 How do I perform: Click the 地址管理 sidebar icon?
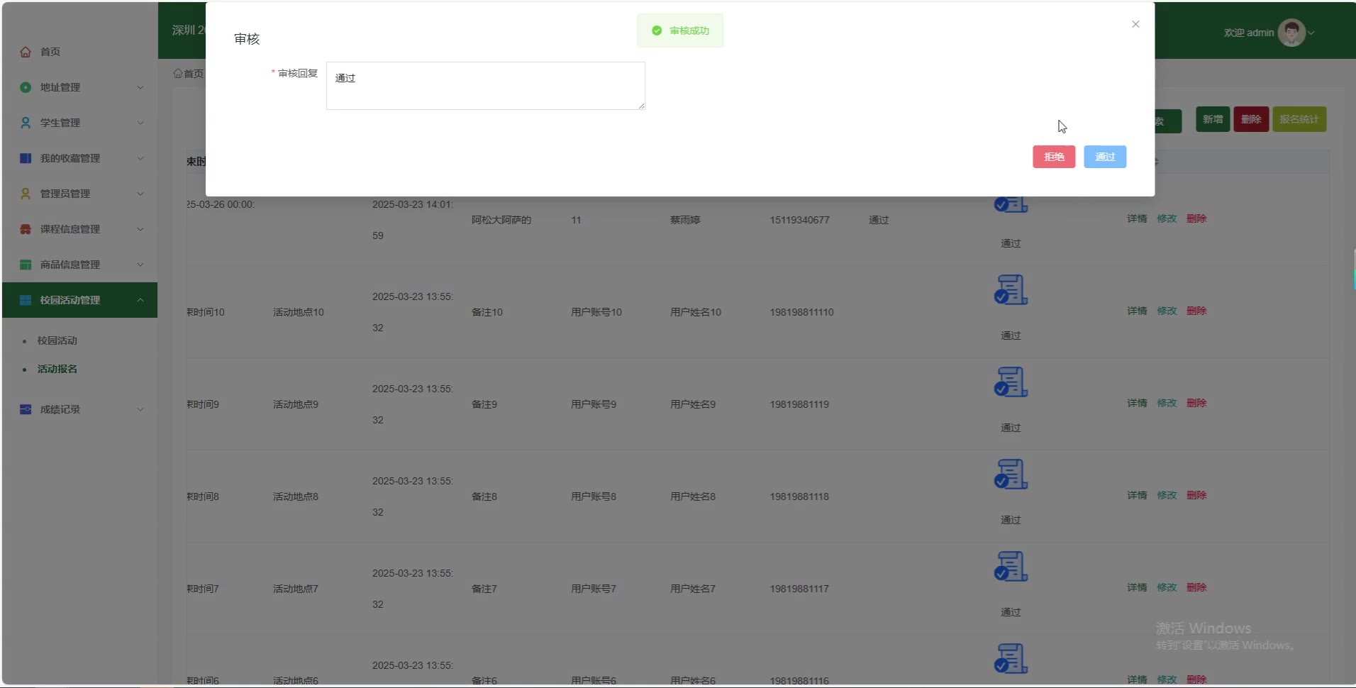(x=26, y=87)
